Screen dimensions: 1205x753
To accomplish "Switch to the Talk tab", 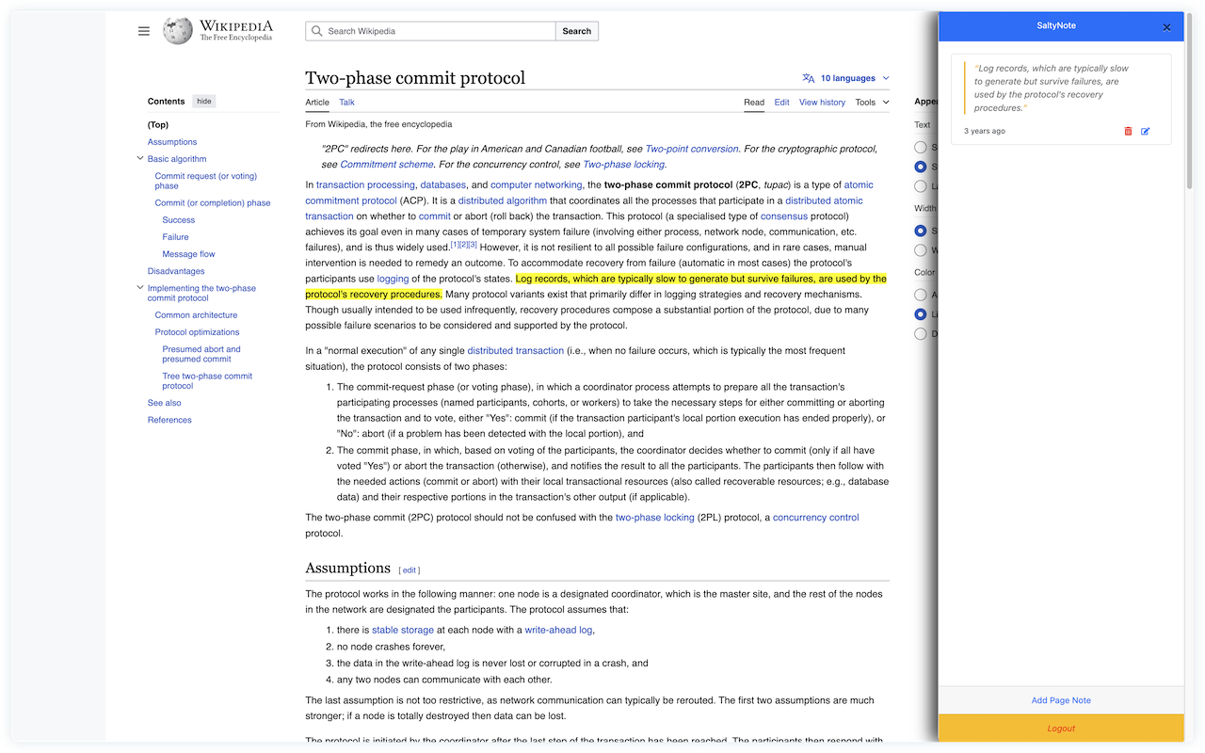I will [346, 103].
